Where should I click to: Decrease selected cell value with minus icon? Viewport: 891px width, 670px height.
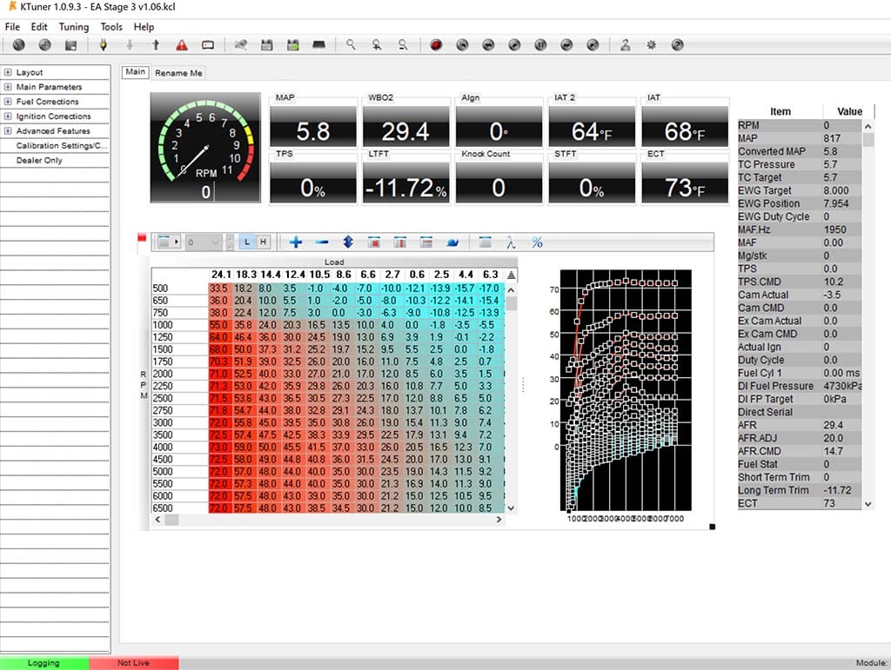point(320,242)
